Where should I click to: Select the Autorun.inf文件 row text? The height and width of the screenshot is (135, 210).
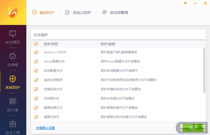point(55,52)
